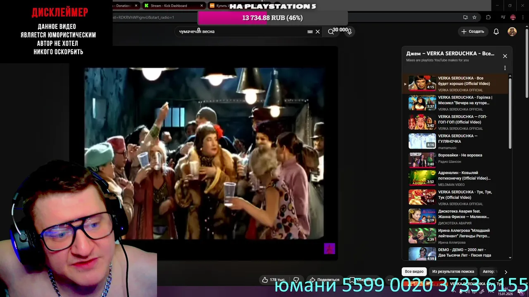Close the Джем mix playlist panel

(505, 56)
